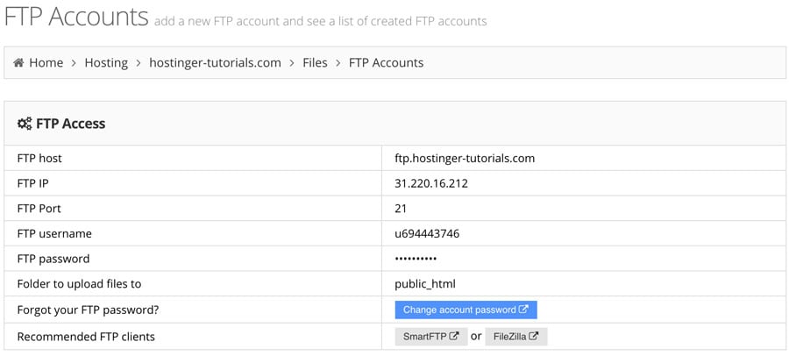Select FTP Accounts breadcrumb entry
The image size is (789, 356).
[386, 63]
